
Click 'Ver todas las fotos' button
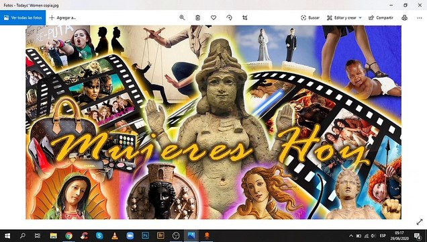tap(23, 17)
